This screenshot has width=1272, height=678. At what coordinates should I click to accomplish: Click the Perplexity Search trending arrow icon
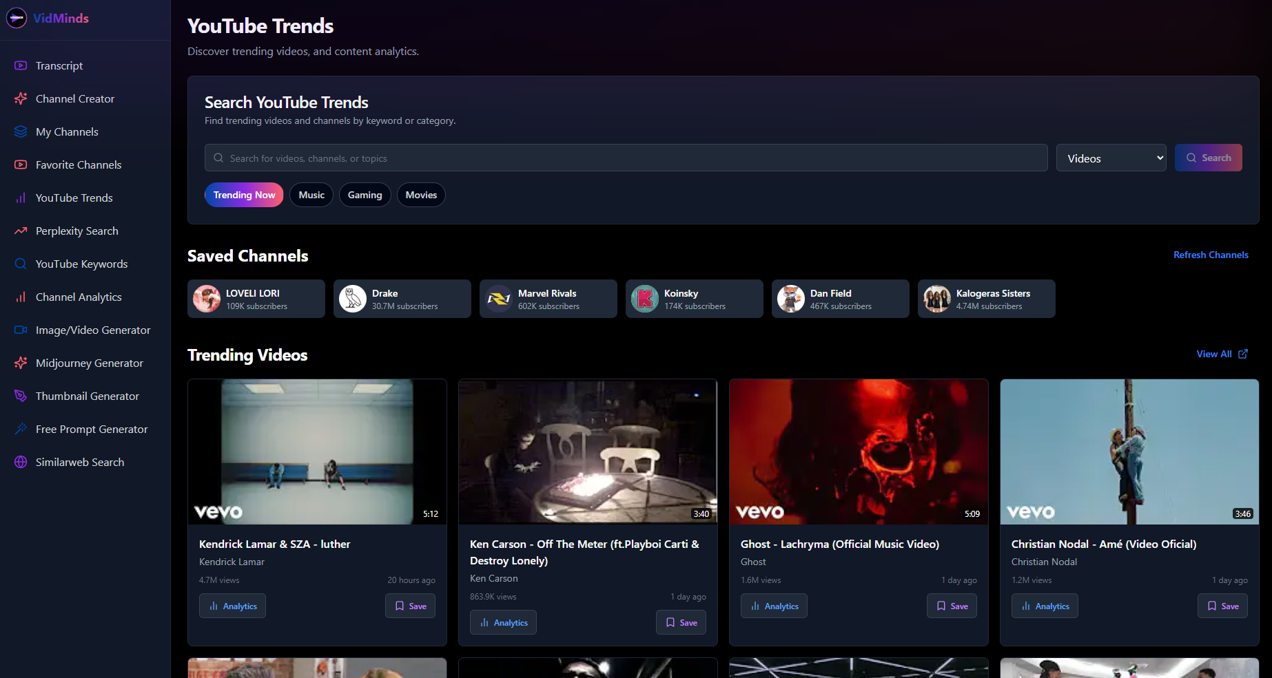tap(21, 231)
